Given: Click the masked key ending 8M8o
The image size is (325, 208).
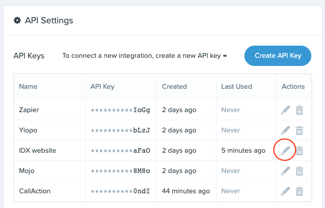Looking at the screenshot, I should [121, 171].
